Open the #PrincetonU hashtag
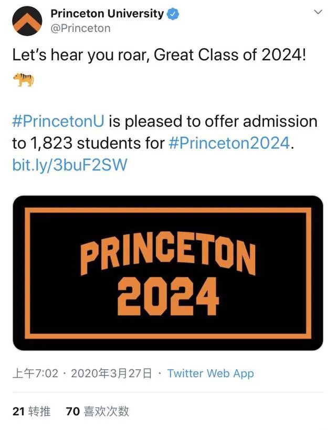 pyautogui.click(x=58, y=121)
